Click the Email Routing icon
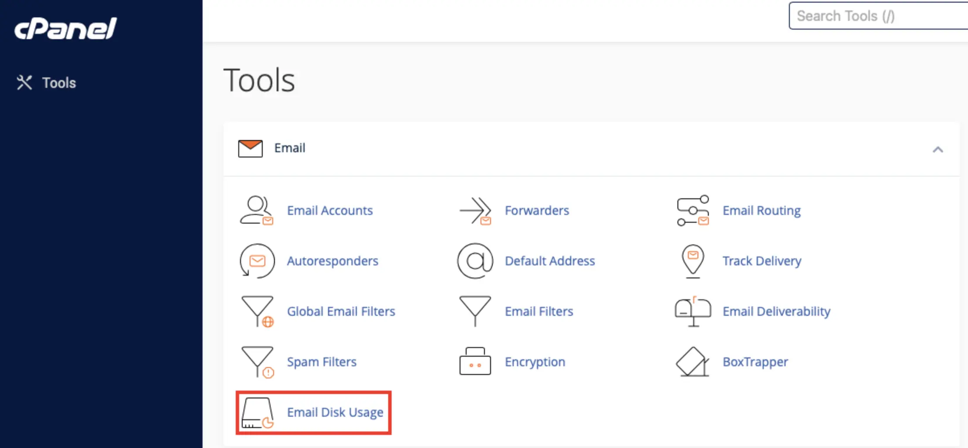The image size is (968, 448). pos(693,211)
